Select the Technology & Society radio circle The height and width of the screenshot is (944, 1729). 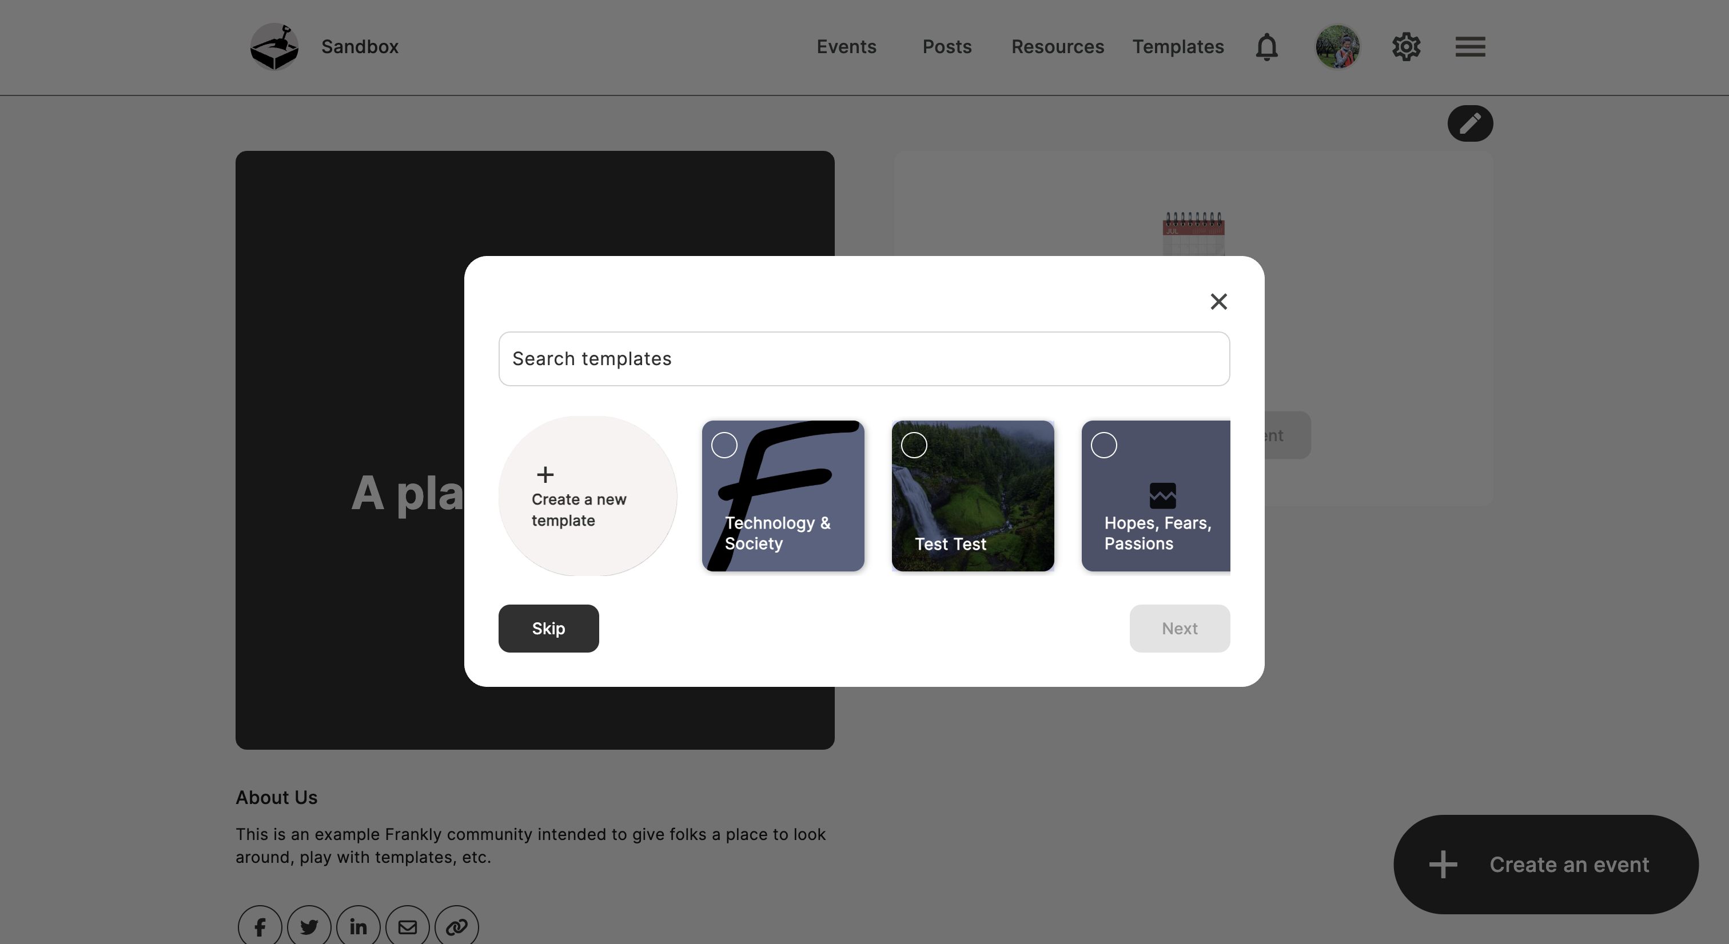[724, 446]
